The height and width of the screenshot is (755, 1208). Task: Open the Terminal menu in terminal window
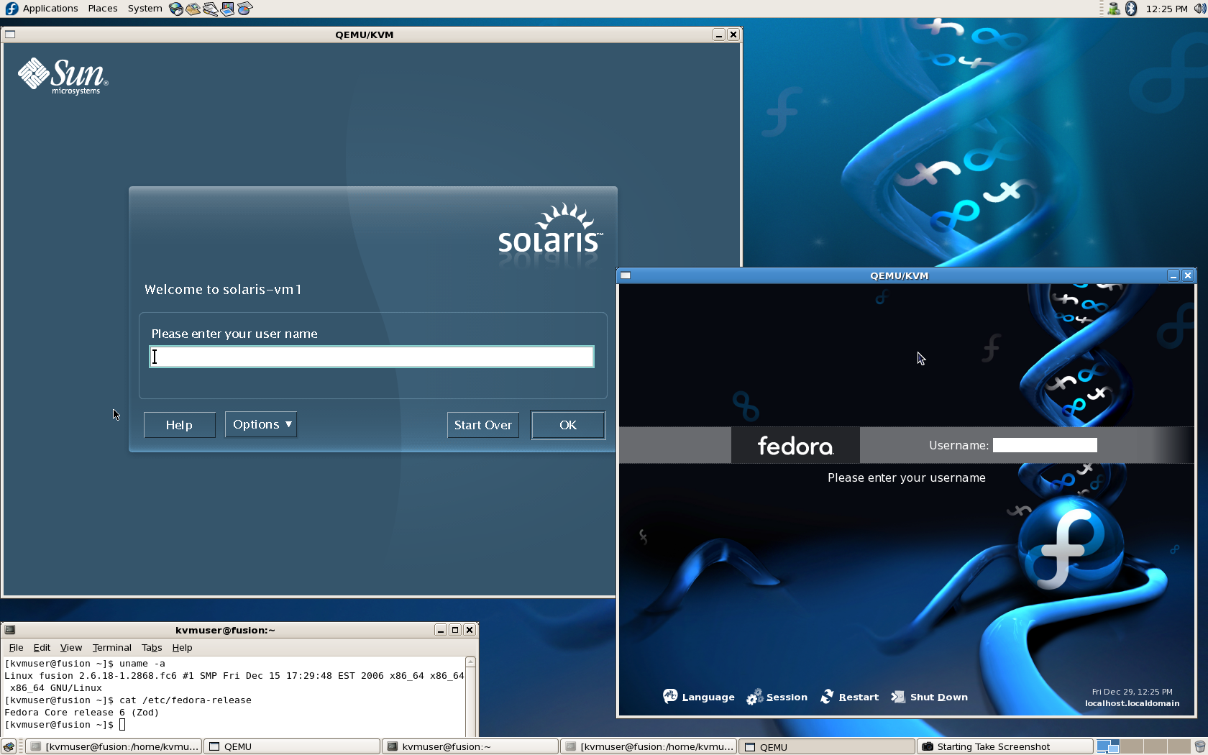point(111,647)
